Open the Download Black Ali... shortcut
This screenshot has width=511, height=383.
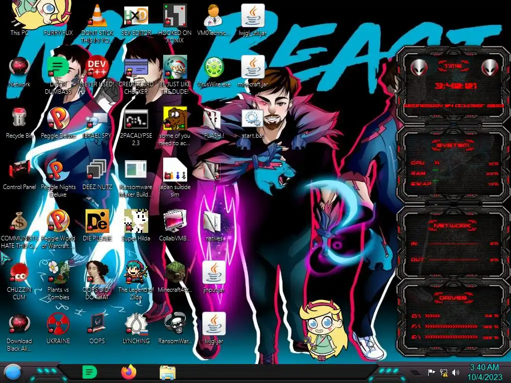[x=19, y=324]
